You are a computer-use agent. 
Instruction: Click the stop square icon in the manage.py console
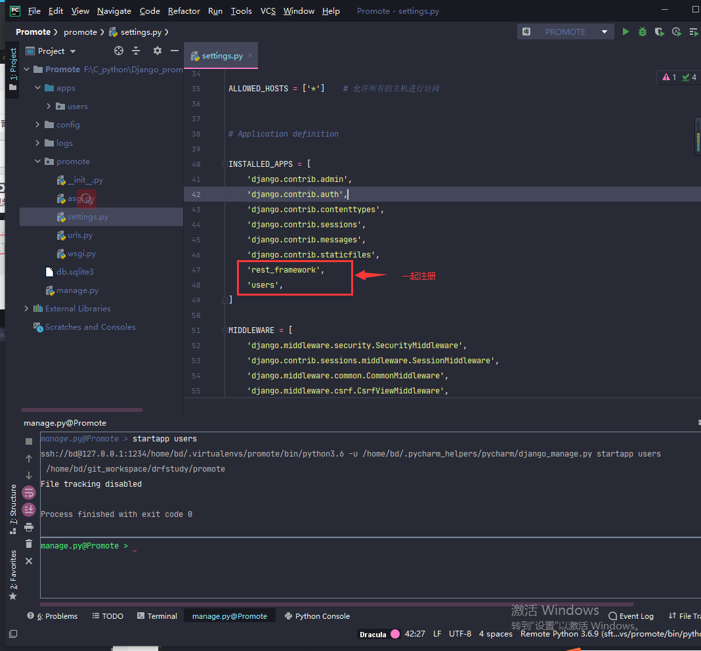29,441
